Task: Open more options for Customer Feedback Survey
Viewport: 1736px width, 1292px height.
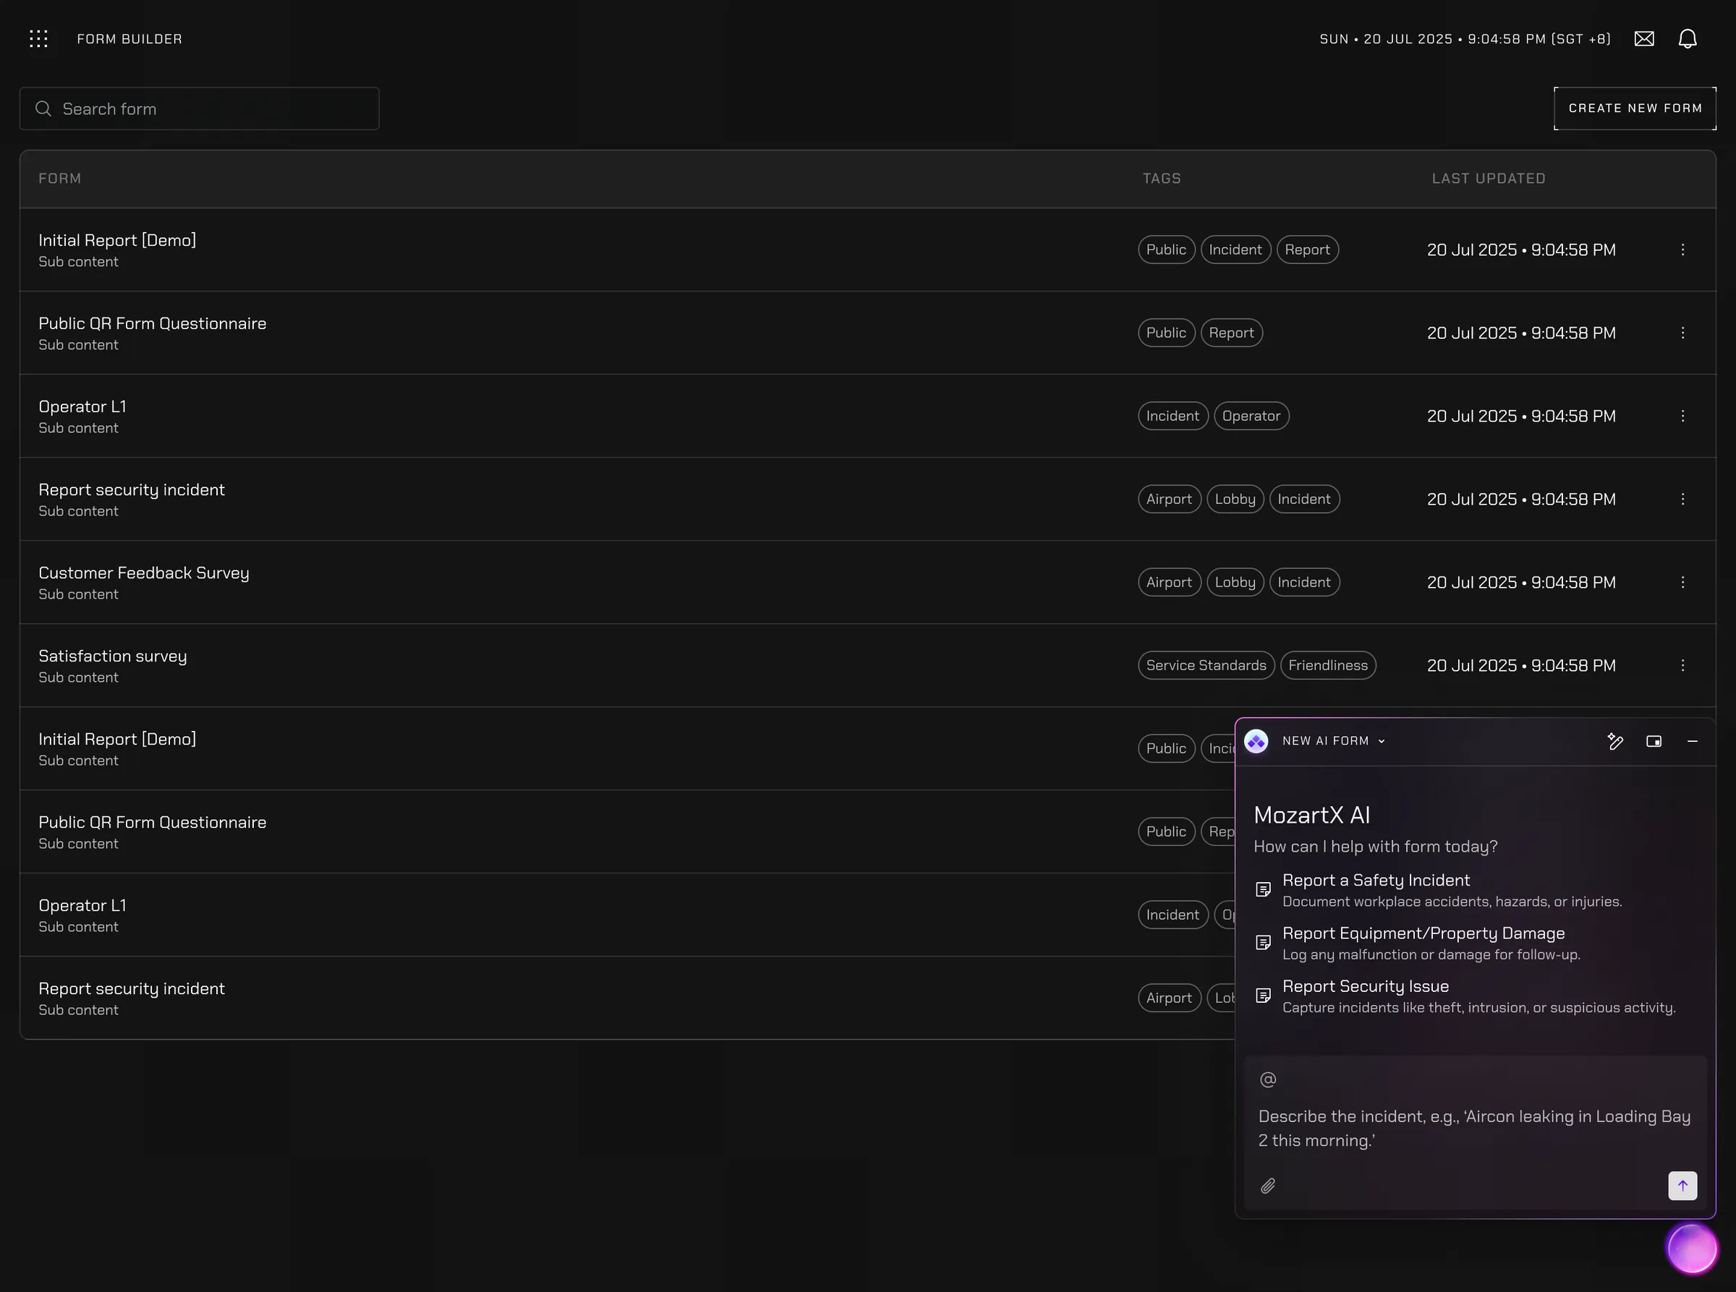Action: click(1682, 582)
